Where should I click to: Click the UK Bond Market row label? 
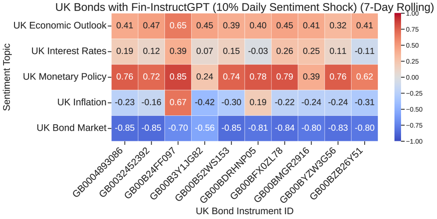point(71,128)
